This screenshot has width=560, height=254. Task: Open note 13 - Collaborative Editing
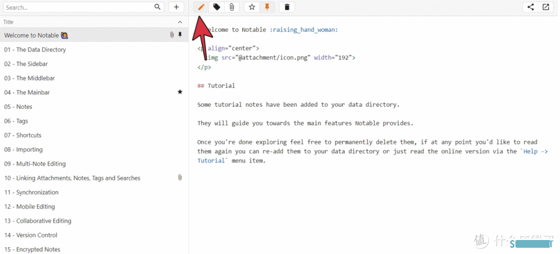click(94, 221)
